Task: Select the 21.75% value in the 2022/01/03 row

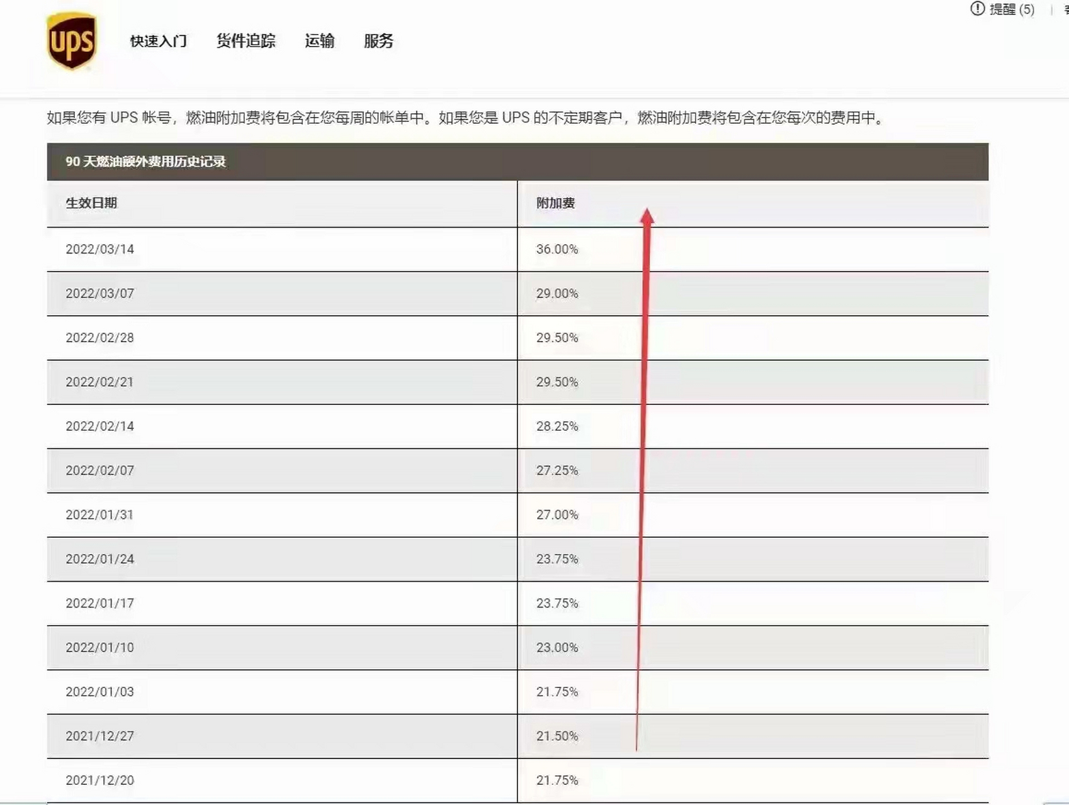Action: pos(557,692)
